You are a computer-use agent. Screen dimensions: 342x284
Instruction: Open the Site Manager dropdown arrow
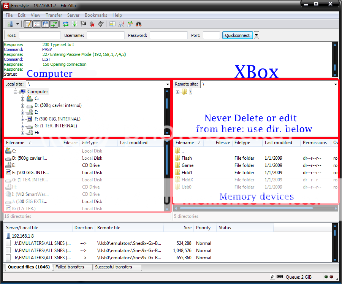[x=17, y=24]
